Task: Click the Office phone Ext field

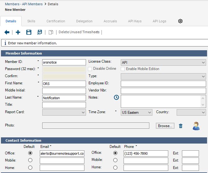Action: [190, 153]
